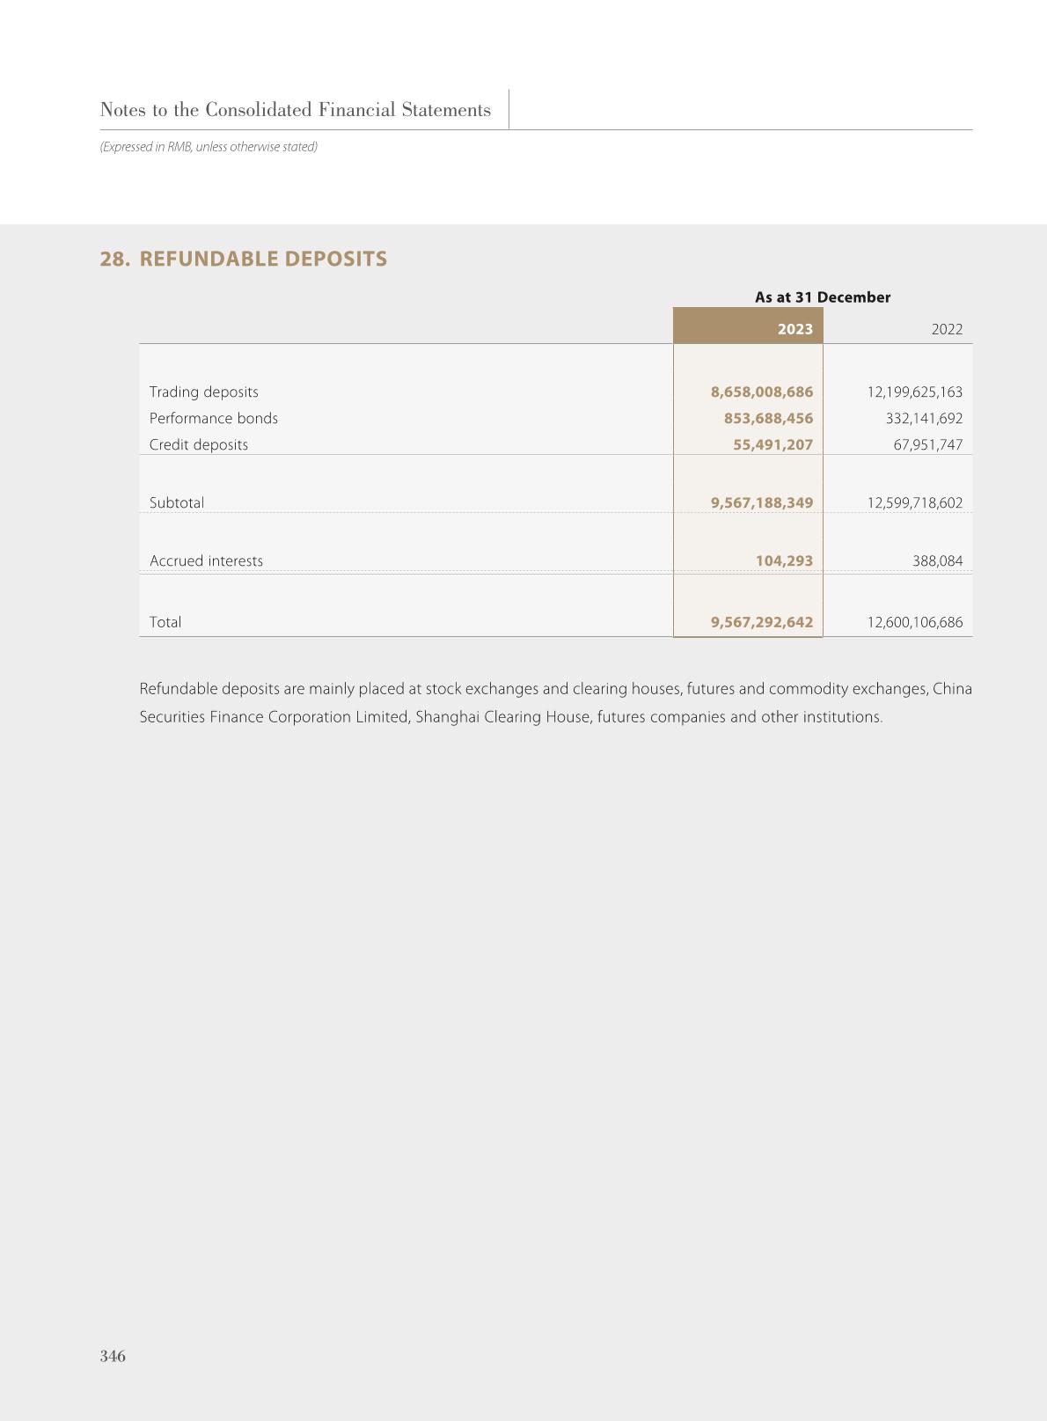Viewport: 1047px width, 1421px height.
Task: Select the '28. REFUNDABLE DEPOSITS' section heading
Action: [x=244, y=259]
